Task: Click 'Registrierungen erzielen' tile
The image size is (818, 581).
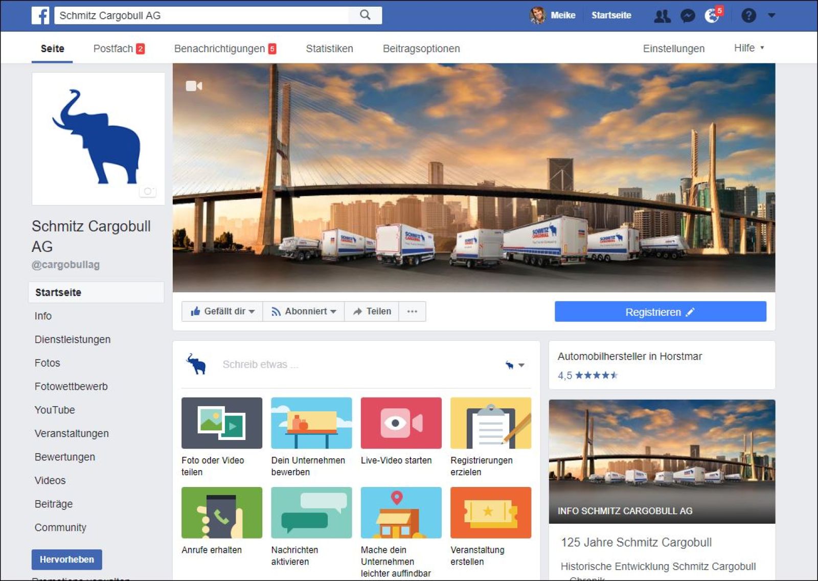Action: [490, 437]
